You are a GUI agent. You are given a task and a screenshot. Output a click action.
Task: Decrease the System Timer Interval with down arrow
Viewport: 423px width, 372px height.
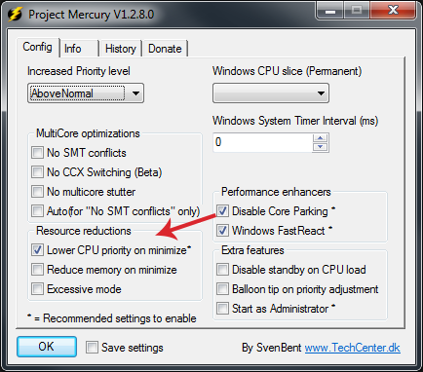(x=321, y=147)
